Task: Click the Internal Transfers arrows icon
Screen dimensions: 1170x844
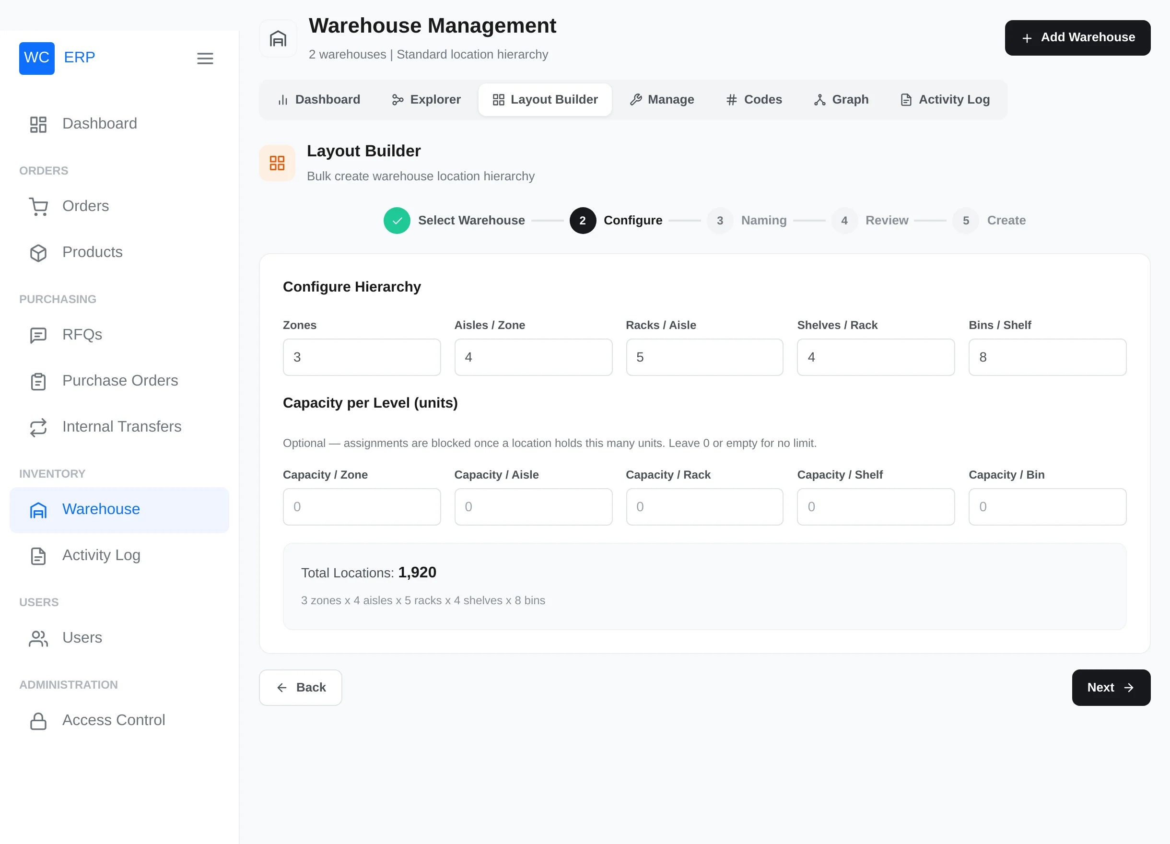Action: click(x=38, y=427)
